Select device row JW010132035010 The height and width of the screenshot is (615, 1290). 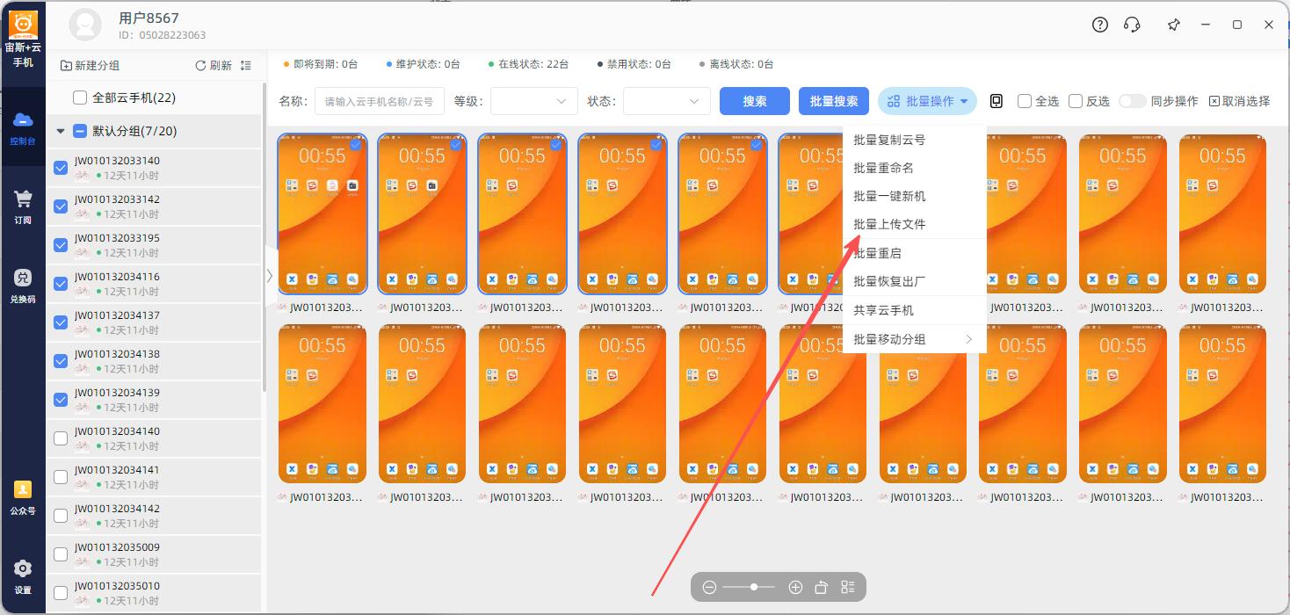coord(154,593)
